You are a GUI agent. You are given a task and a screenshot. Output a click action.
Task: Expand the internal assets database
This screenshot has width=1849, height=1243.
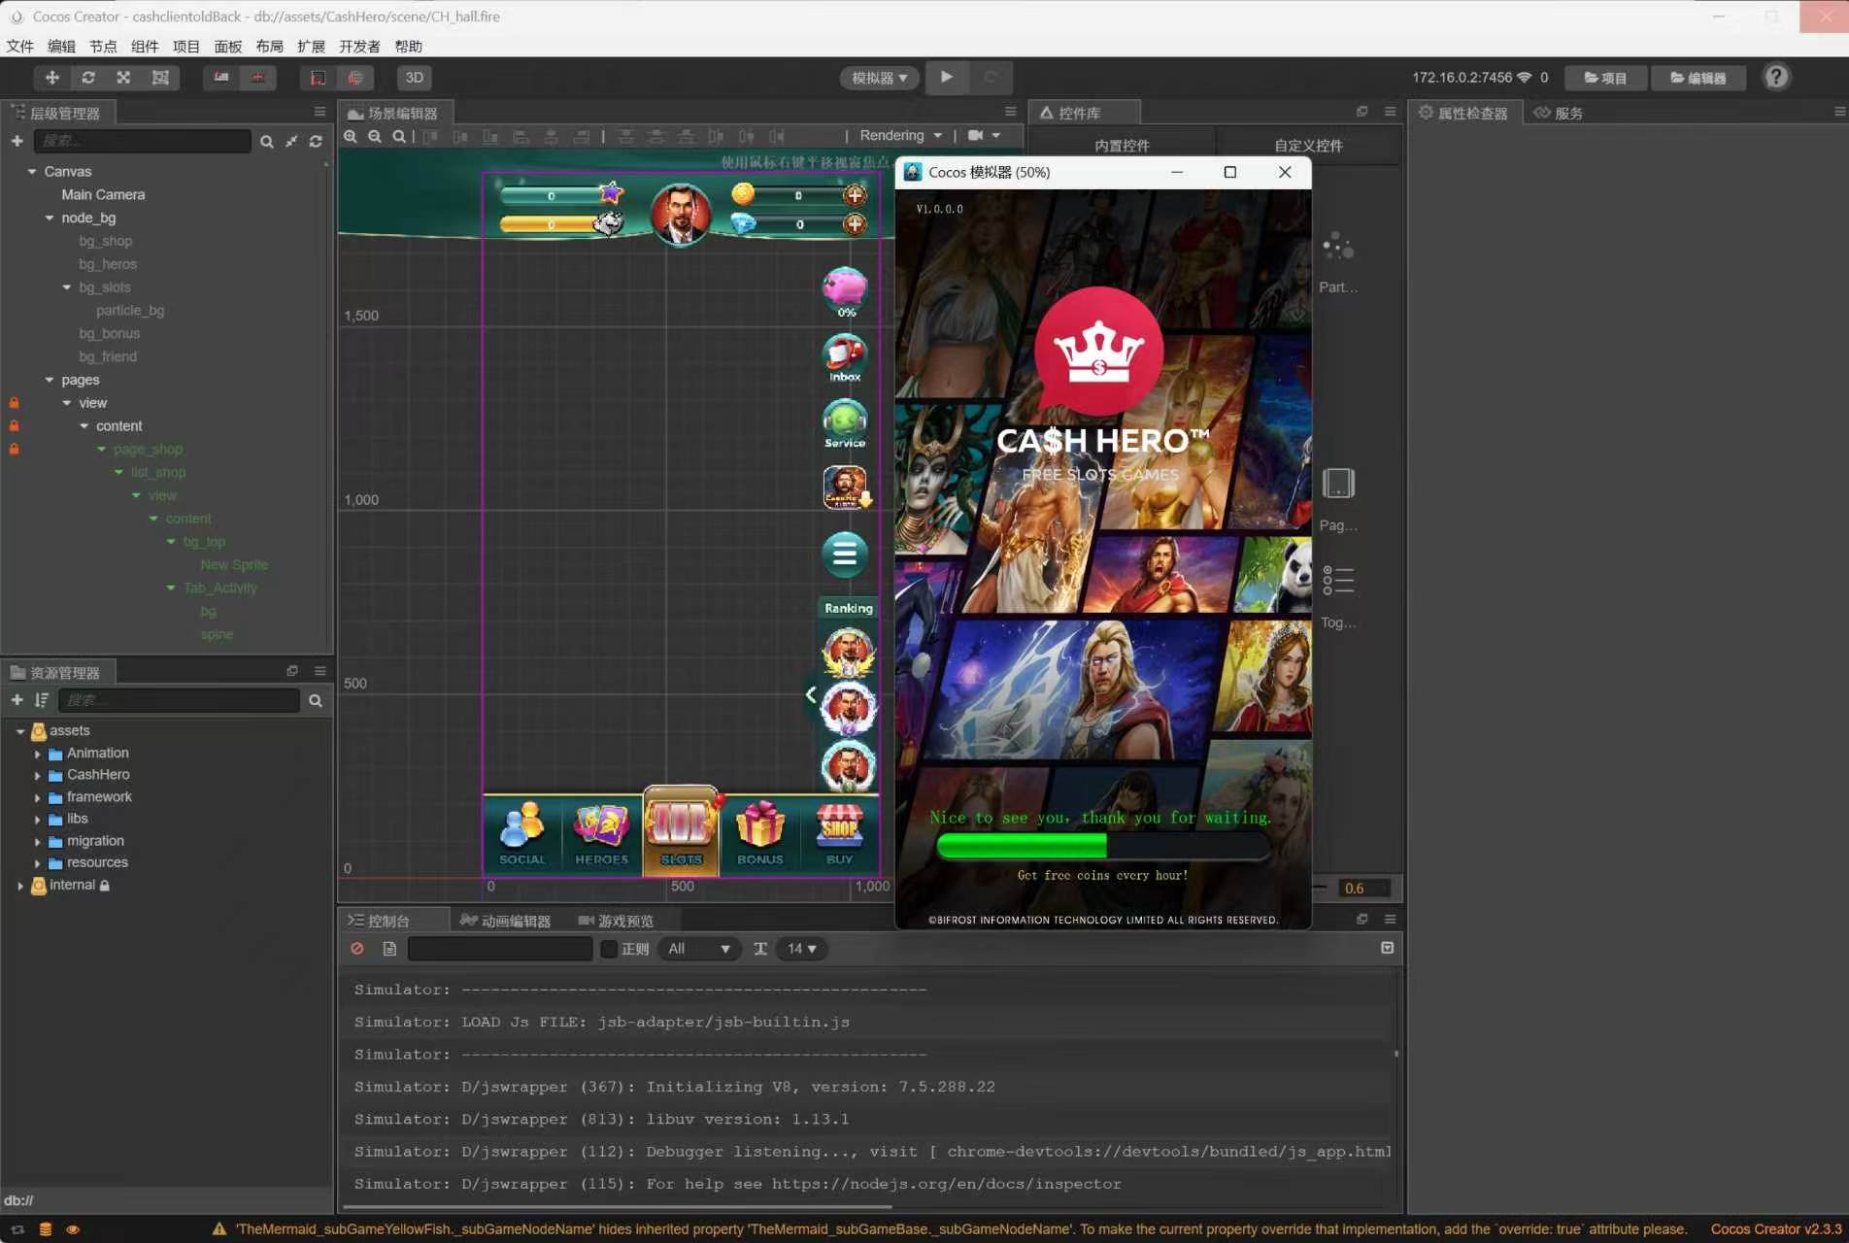tap(20, 886)
